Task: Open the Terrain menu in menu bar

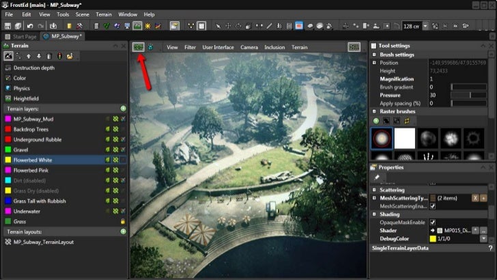Action: pos(103,14)
